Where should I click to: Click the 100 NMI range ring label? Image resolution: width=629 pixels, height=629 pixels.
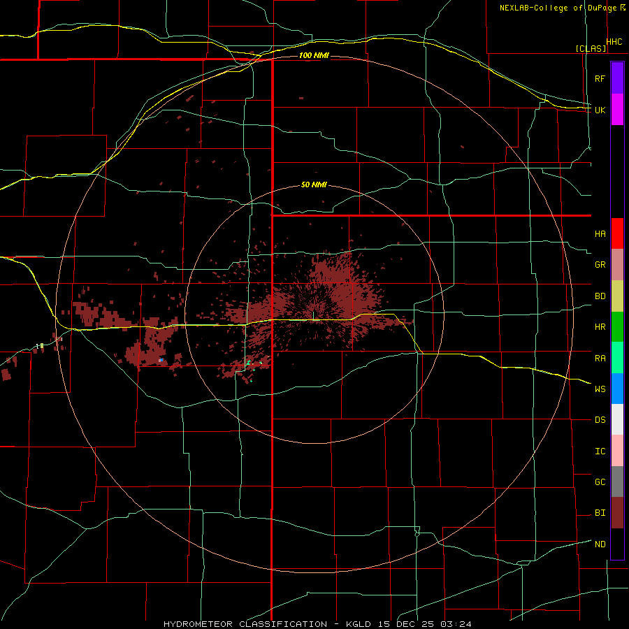coord(314,55)
